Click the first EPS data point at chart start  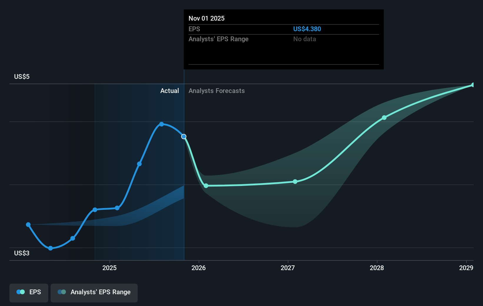click(x=28, y=224)
